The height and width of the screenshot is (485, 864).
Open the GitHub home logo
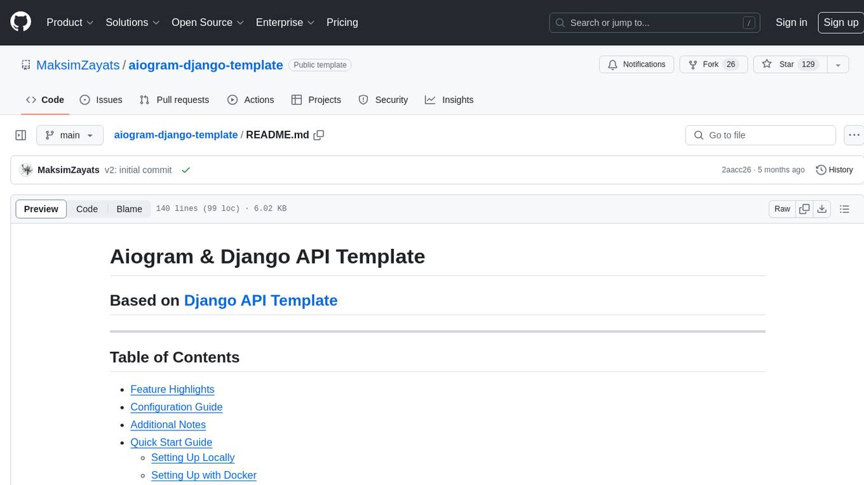[x=20, y=22]
